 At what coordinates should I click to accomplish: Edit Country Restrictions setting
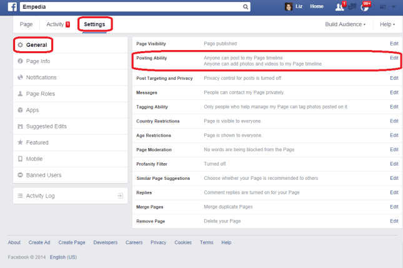point(394,121)
